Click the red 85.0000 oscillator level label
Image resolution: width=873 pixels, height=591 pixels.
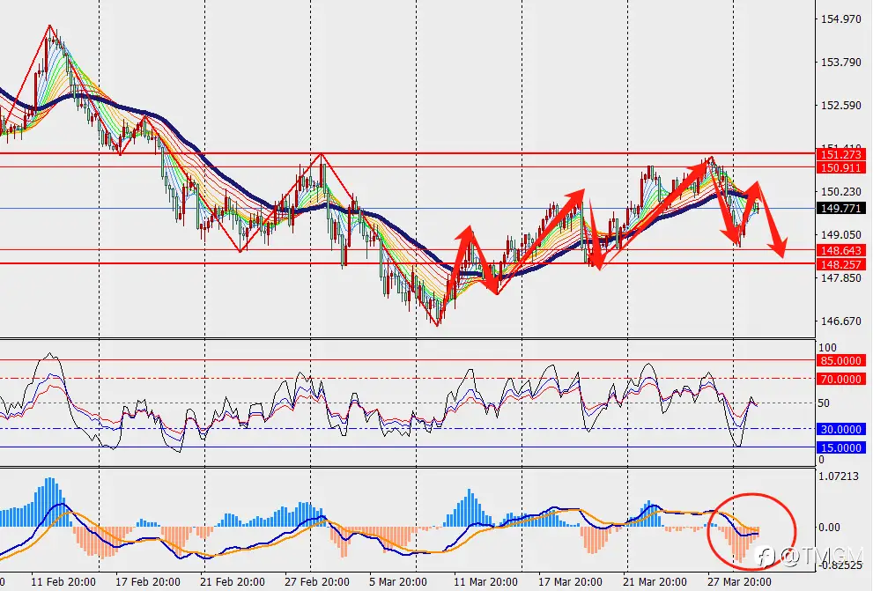click(841, 360)
